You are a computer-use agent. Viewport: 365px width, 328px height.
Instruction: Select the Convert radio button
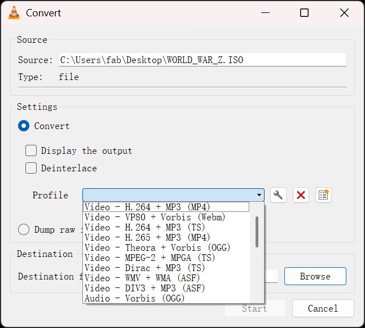coord(24,126)
